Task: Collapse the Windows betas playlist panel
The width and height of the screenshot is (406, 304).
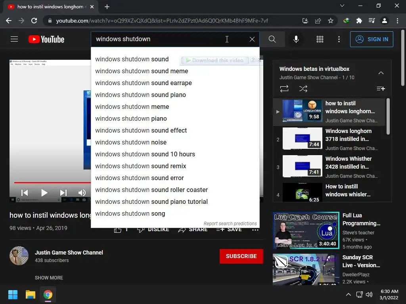Action: tap(381, 73)
